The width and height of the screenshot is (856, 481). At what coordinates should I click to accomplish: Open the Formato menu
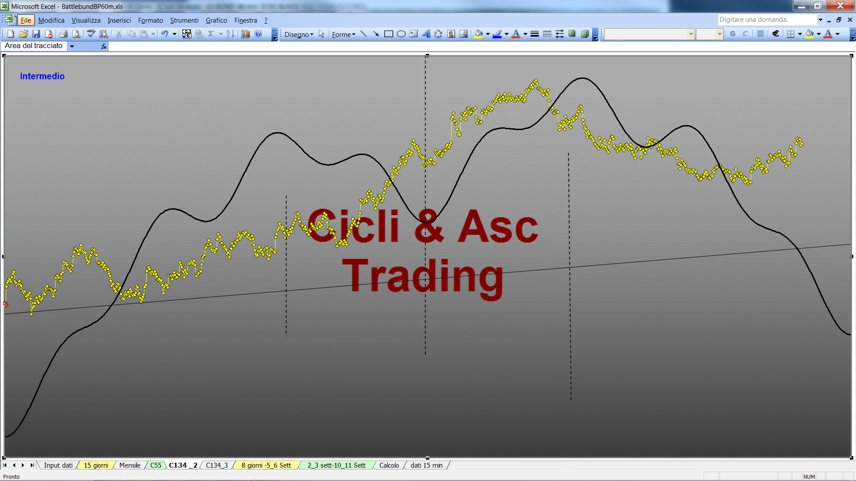150,20
